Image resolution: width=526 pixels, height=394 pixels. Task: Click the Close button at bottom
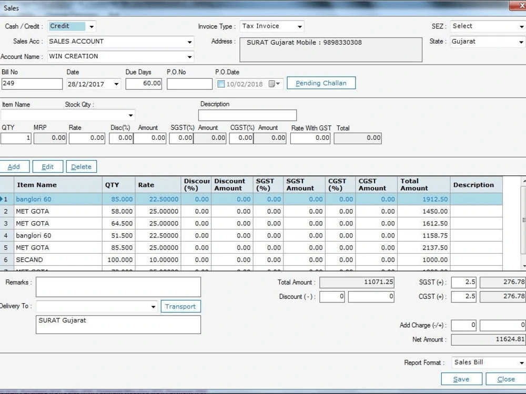point(505,379)
